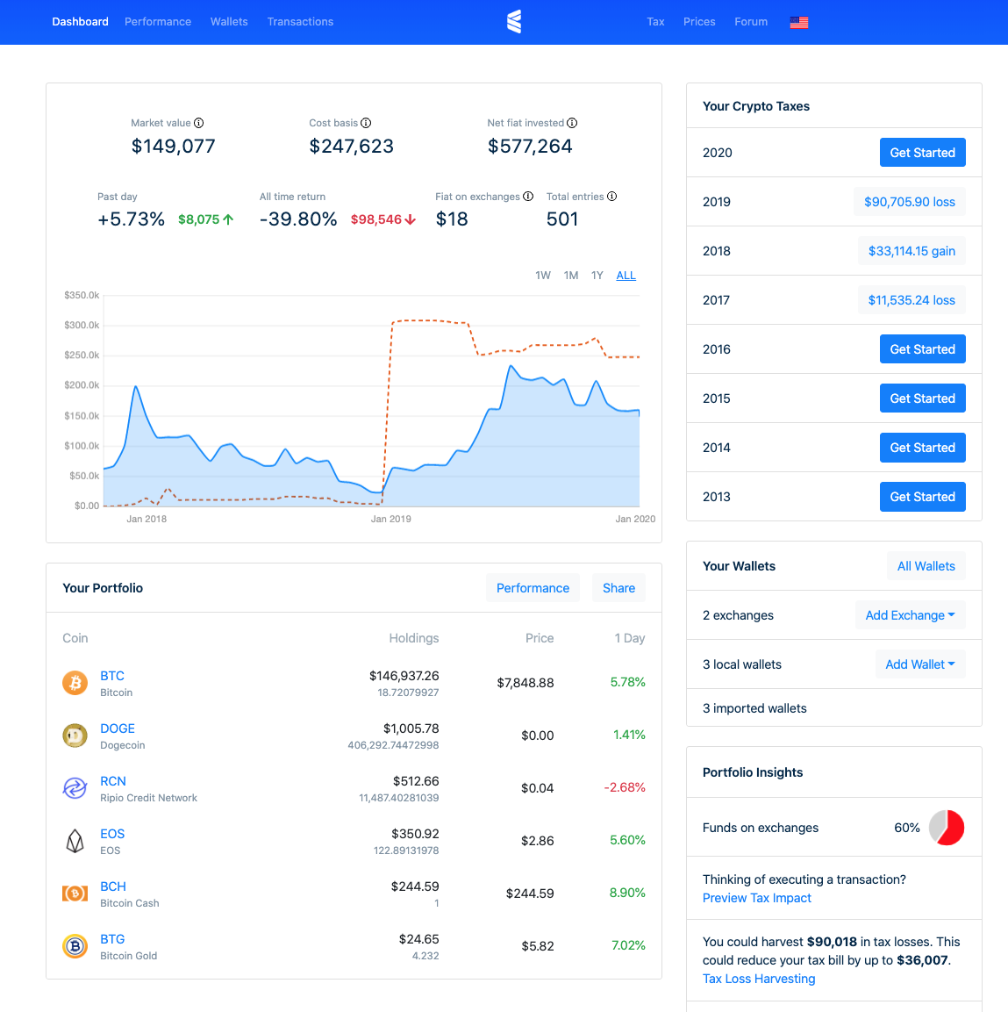Click the Bitcoin coin icon
The height and width of the screenshot is (1012, 1008).
tap(75, 683)
